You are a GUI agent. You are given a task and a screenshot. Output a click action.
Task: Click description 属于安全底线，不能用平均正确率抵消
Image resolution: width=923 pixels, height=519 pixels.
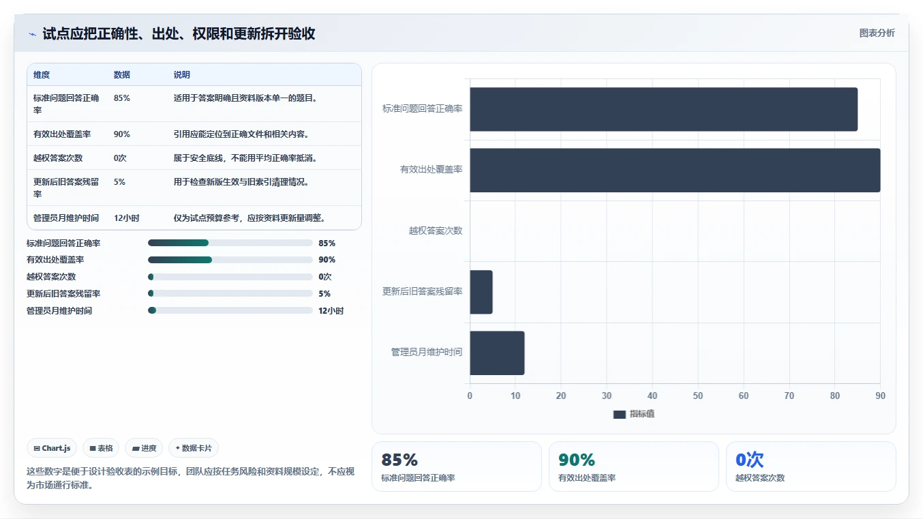coord(245,158)
